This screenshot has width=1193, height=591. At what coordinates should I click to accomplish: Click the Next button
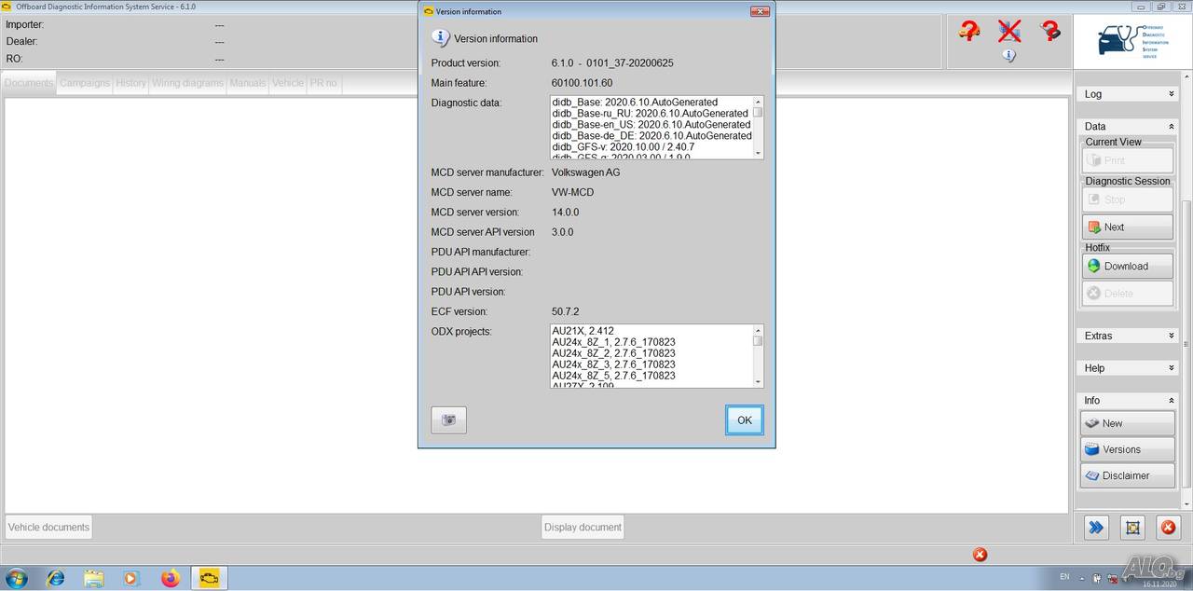1128,227
